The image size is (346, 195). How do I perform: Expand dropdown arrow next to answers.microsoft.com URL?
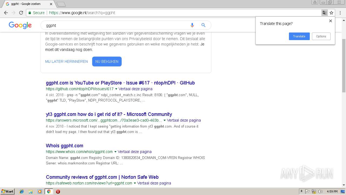(165, 120)
